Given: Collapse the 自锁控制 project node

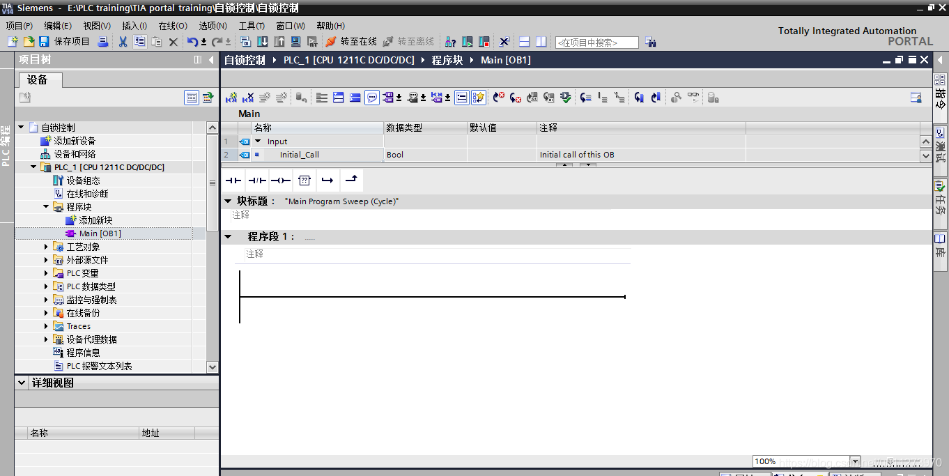Looking at the screenshot, I should point(20,128).
